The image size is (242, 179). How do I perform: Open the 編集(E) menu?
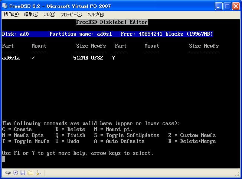point(31,15)
